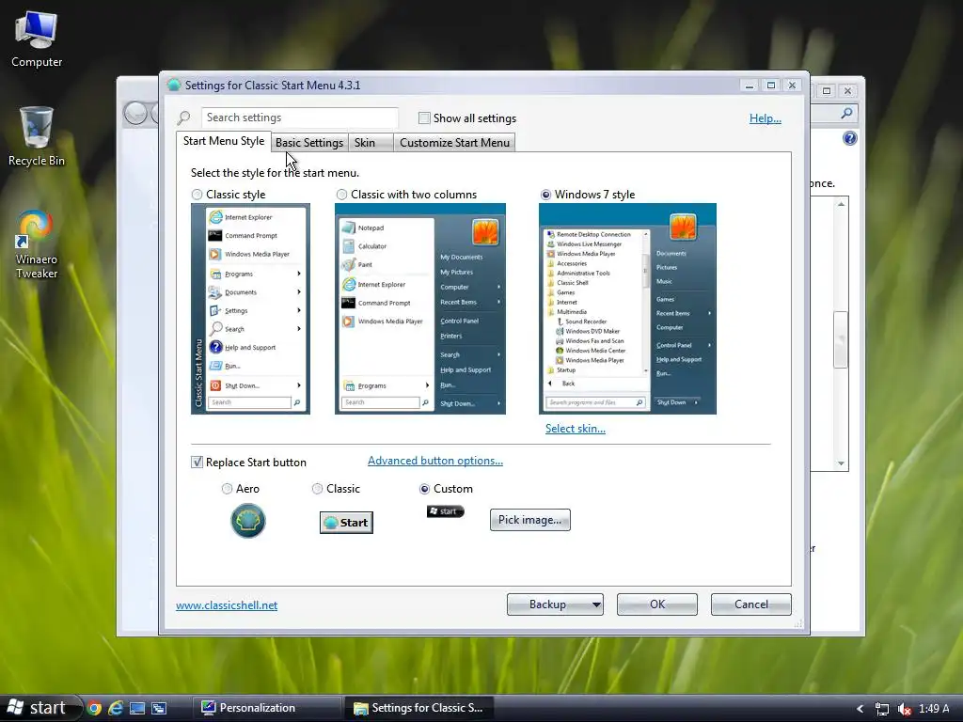Click the scroll down arrow in Personalization window
The image size is (963, 722).
(x=842, y=463)
